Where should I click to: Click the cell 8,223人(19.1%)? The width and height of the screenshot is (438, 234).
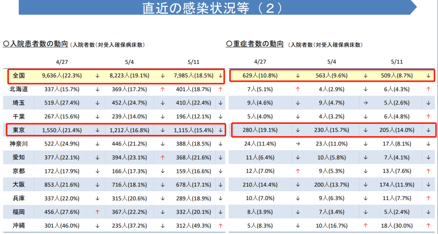click(x=129, y=75)
